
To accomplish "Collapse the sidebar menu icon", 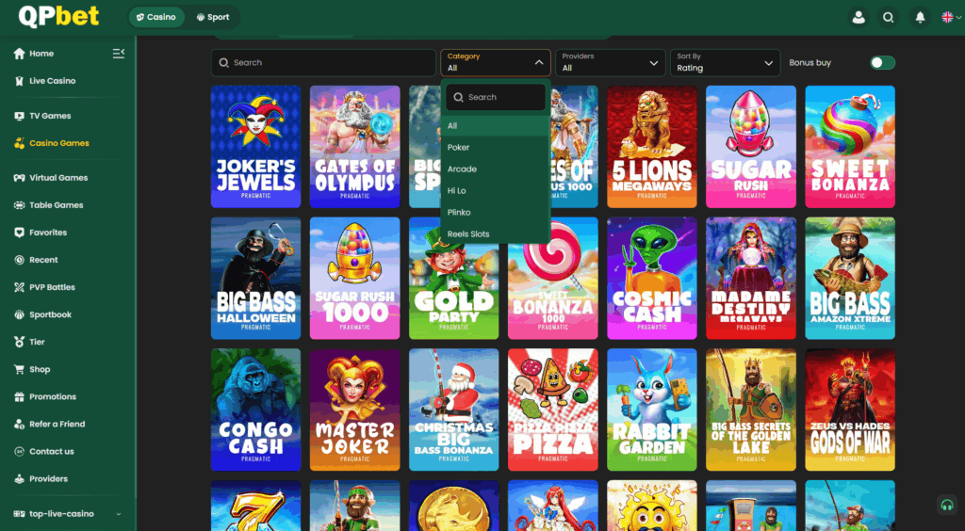I will 119,54.
